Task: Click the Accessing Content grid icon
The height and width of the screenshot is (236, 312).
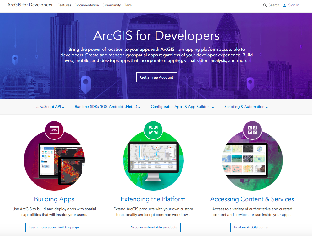Action: coord(252,130)
